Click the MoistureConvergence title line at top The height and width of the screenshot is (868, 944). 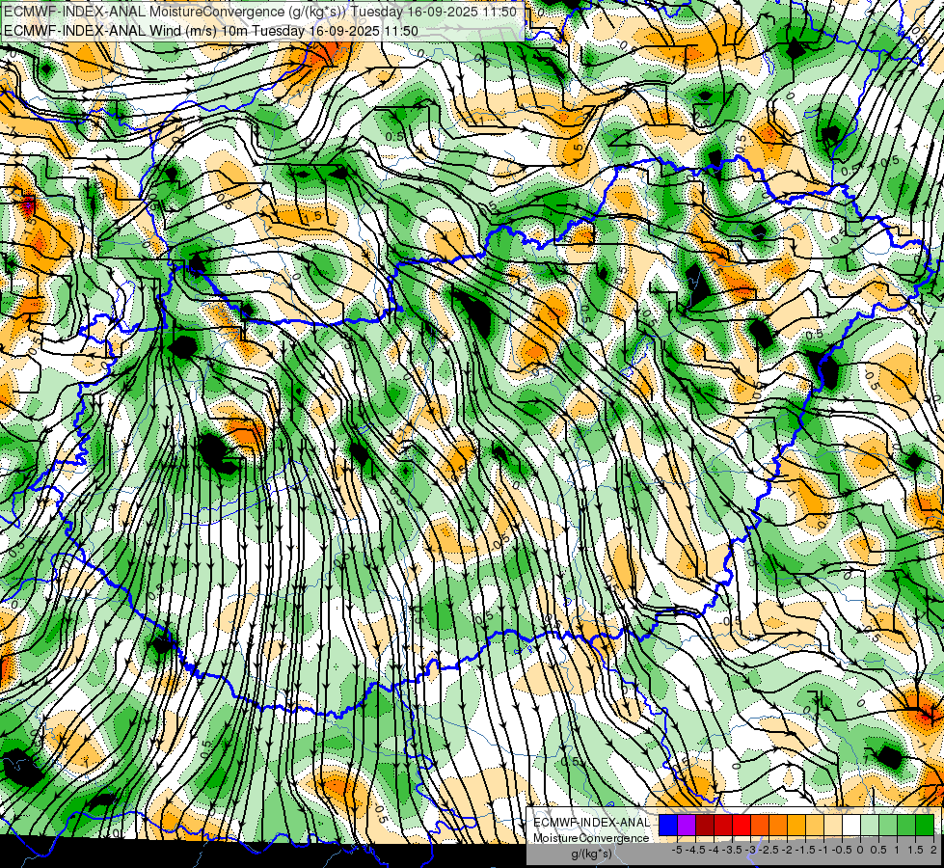pyautogui.click(x=260, y=12)
